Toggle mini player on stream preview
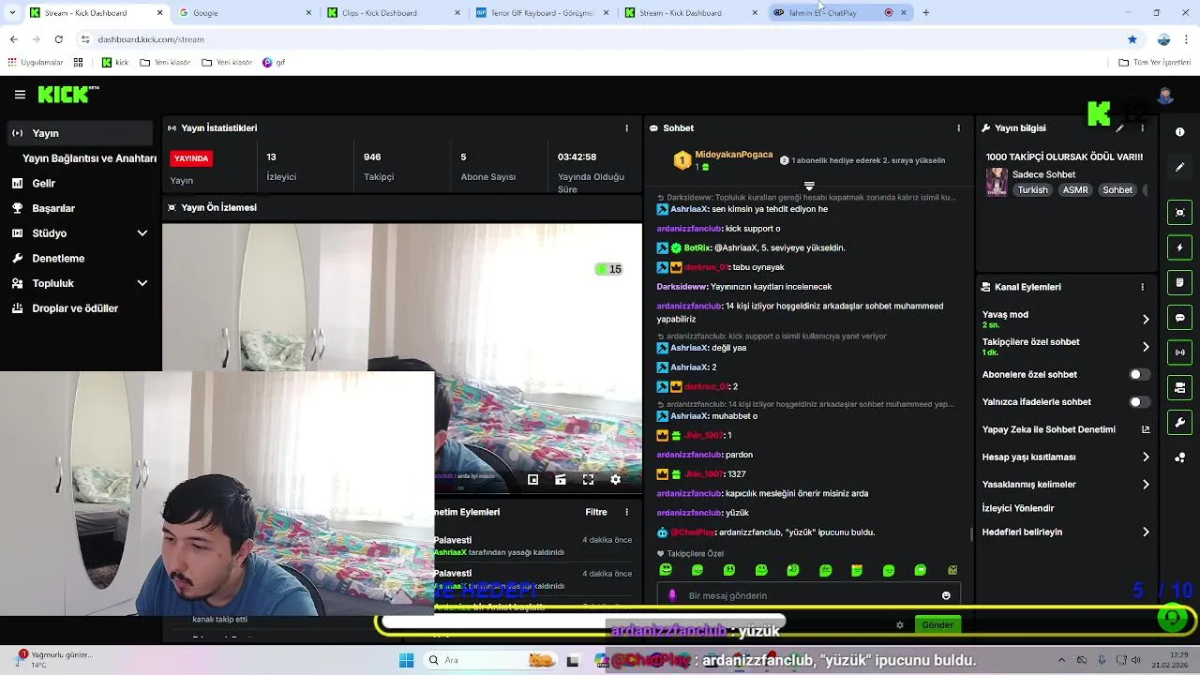 tap(532, 479)
